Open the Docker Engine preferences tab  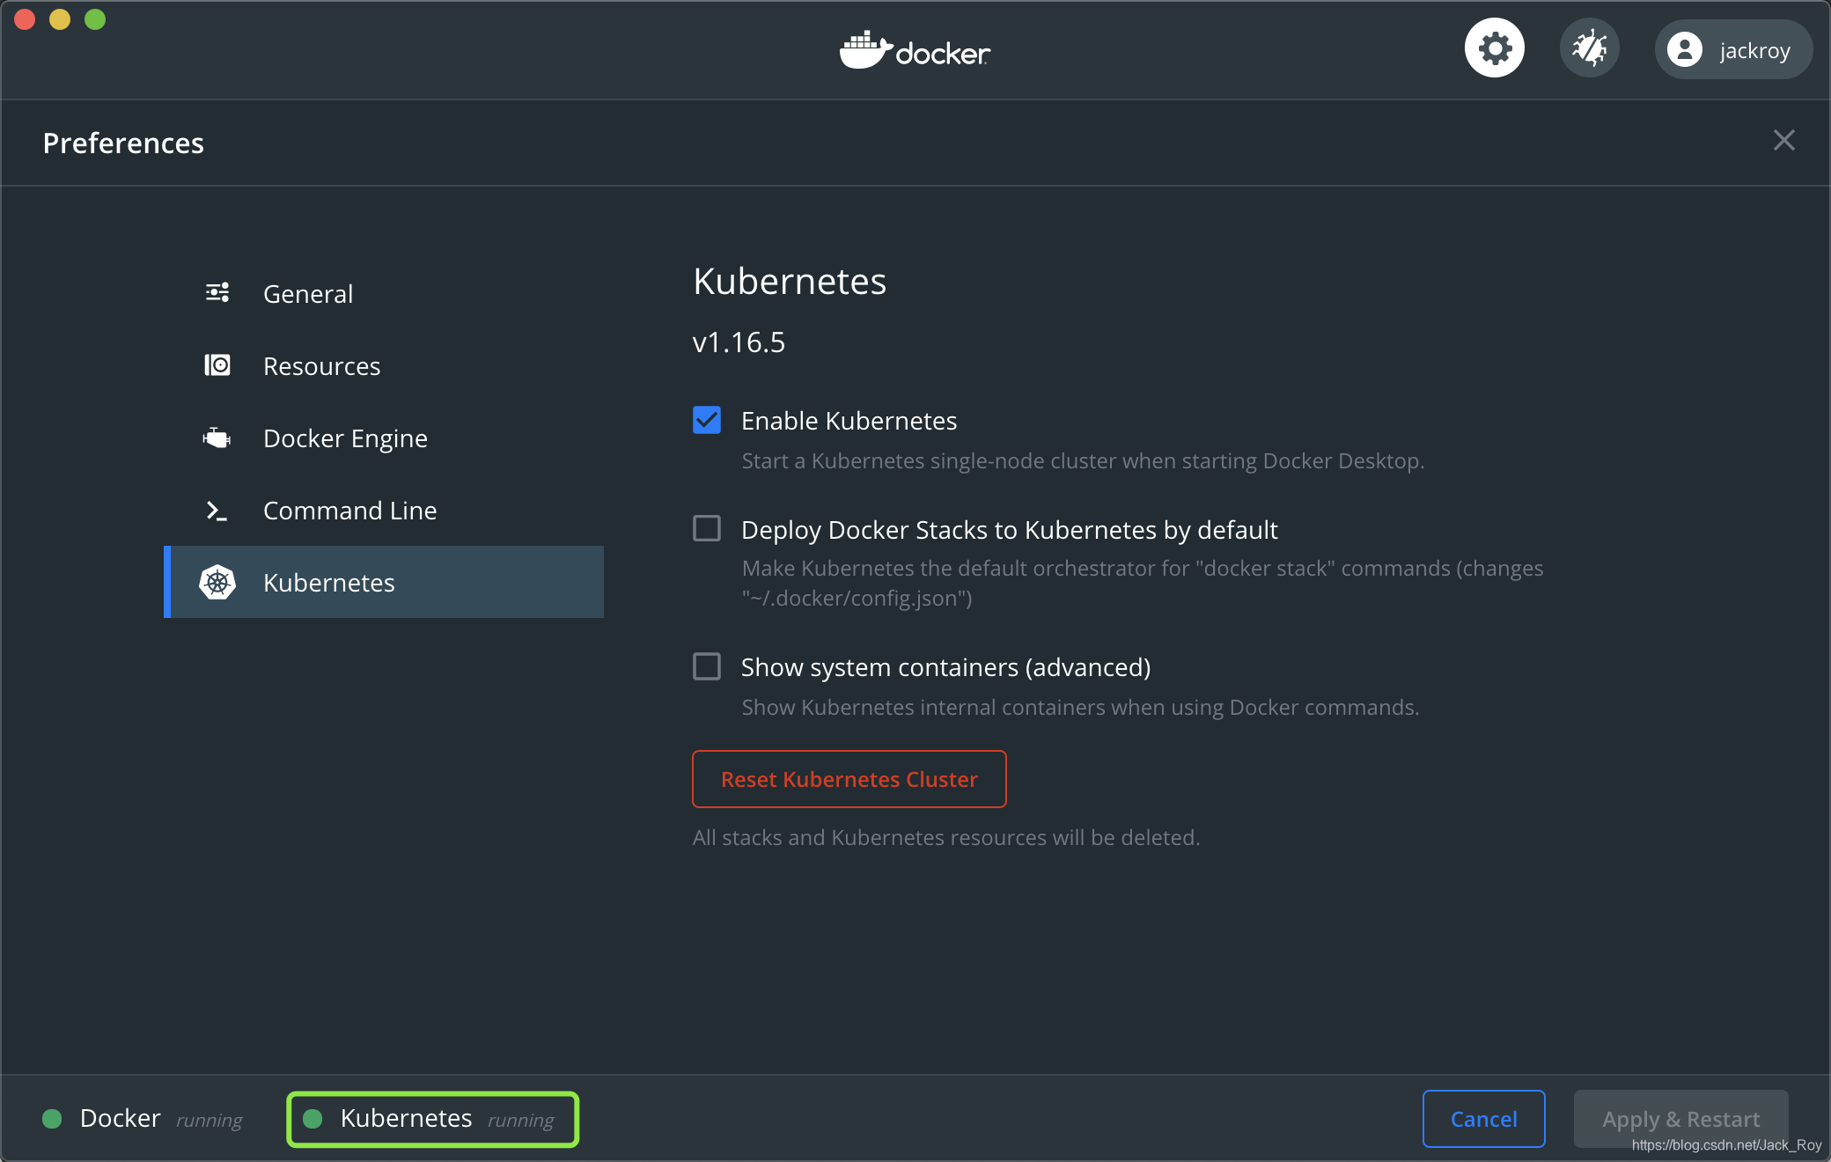384,438
